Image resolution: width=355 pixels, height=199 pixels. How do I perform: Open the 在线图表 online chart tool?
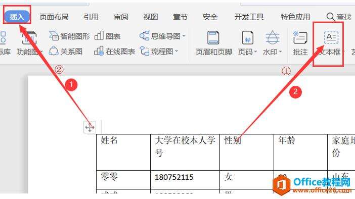click(114, 52)
